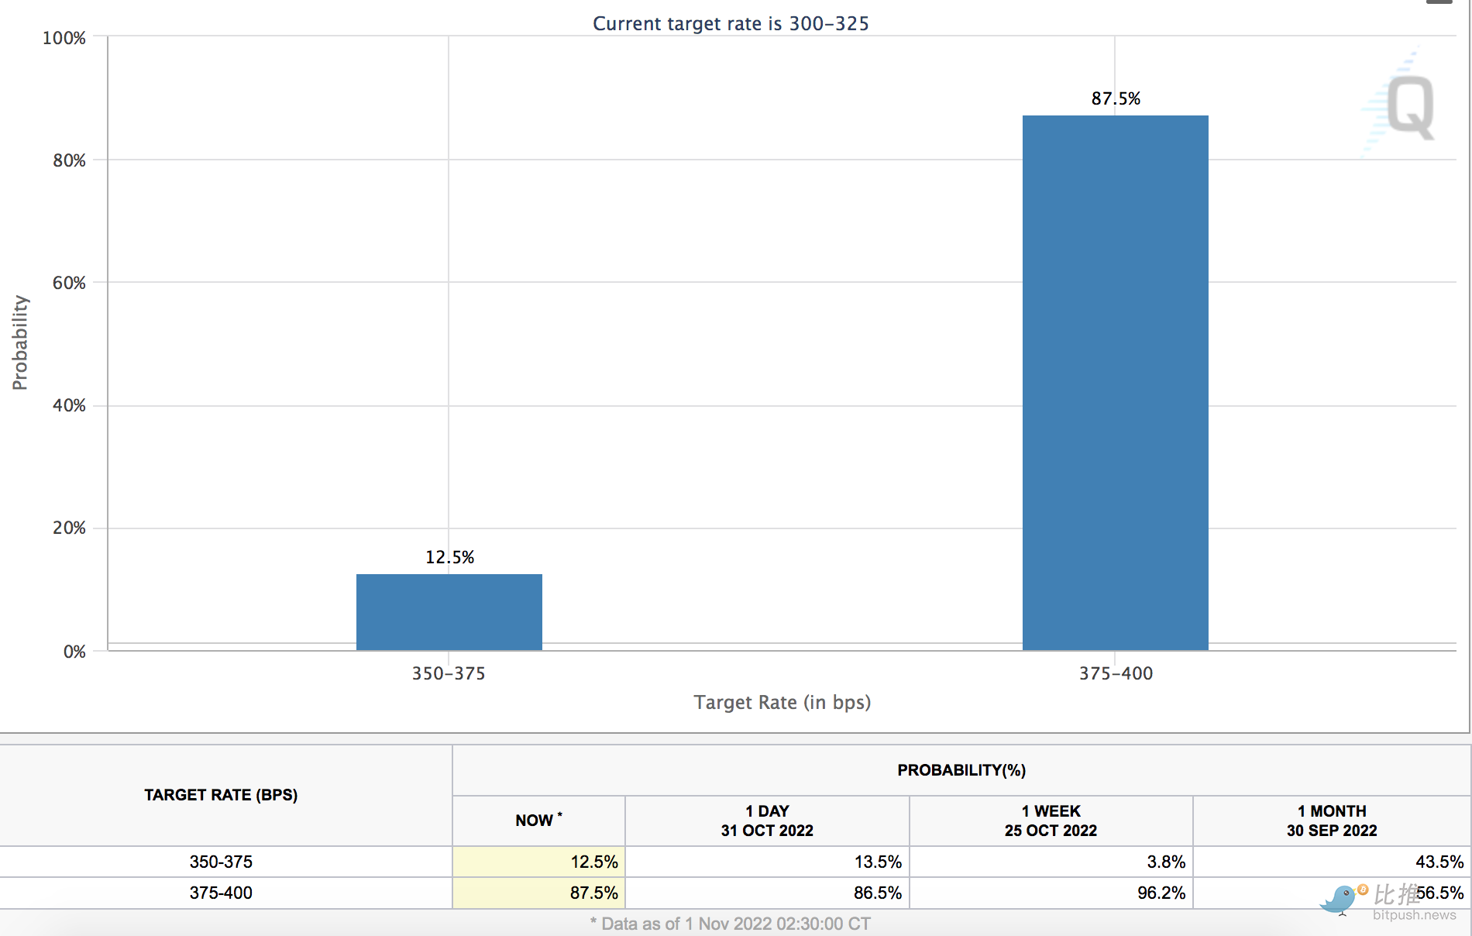Select the 350-375 x-axis label

pyautogui.click(x=449, y=673)
